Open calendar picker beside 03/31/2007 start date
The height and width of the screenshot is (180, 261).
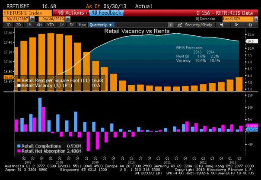click(32, 19)
